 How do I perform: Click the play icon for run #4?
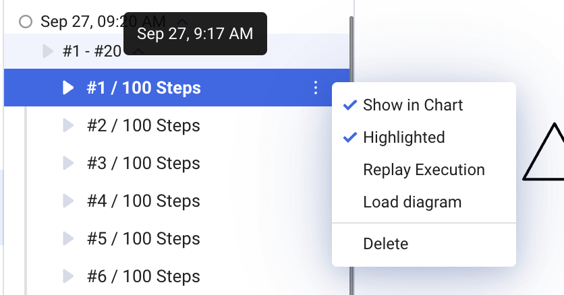tap(68, 201)
